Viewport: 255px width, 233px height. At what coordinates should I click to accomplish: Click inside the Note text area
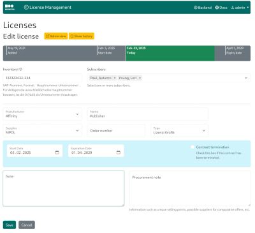click(64, 188)
